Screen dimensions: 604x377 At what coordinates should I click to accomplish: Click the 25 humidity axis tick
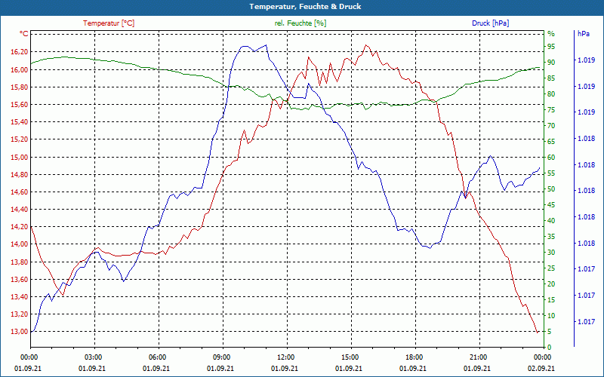551,268
